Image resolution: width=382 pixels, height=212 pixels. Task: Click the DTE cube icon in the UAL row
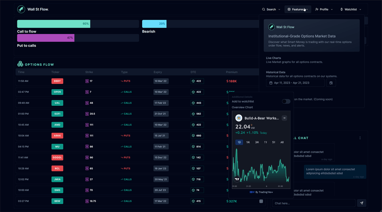coord(193,103)
